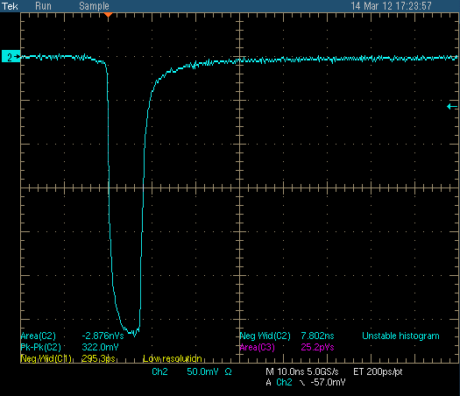Select the channel 2 ground reference marker
Screen dimensions: 460x396
click(11, 56)
